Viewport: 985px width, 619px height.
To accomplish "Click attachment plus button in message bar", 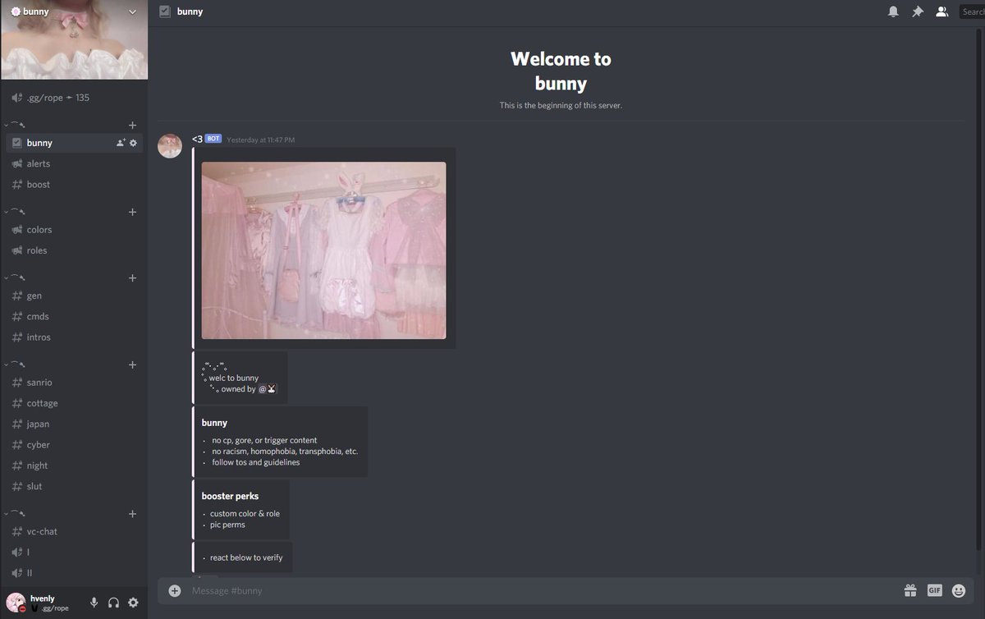I will [174, 590].
